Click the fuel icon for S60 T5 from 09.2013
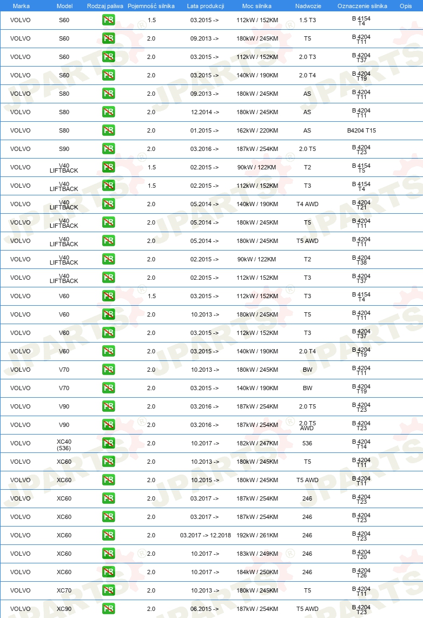 click(108, 38)
